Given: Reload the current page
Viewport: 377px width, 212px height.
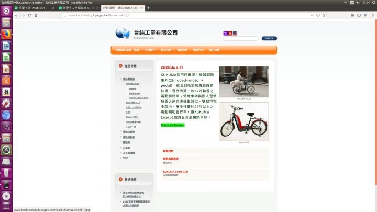Looking at the screenshot, I should pos(29,15).
